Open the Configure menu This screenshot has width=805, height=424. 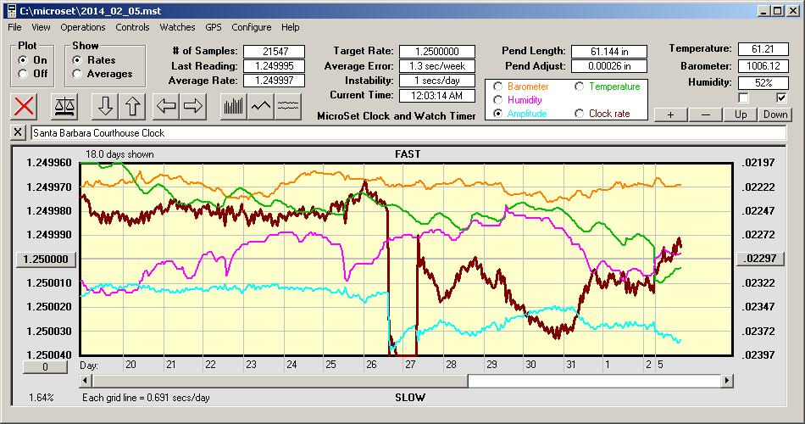tap(252, 27)
